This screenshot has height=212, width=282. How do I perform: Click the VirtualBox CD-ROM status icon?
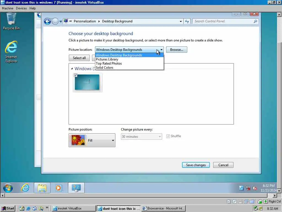coord(235,201)
